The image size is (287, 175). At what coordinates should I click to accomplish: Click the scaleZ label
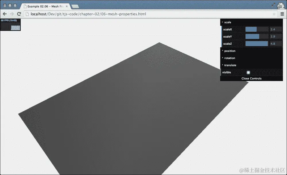(228, 44)
